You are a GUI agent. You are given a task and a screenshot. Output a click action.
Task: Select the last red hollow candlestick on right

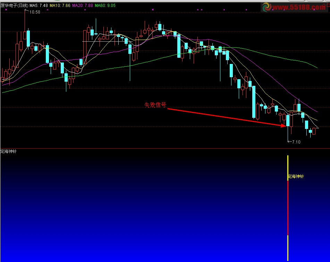314,131
